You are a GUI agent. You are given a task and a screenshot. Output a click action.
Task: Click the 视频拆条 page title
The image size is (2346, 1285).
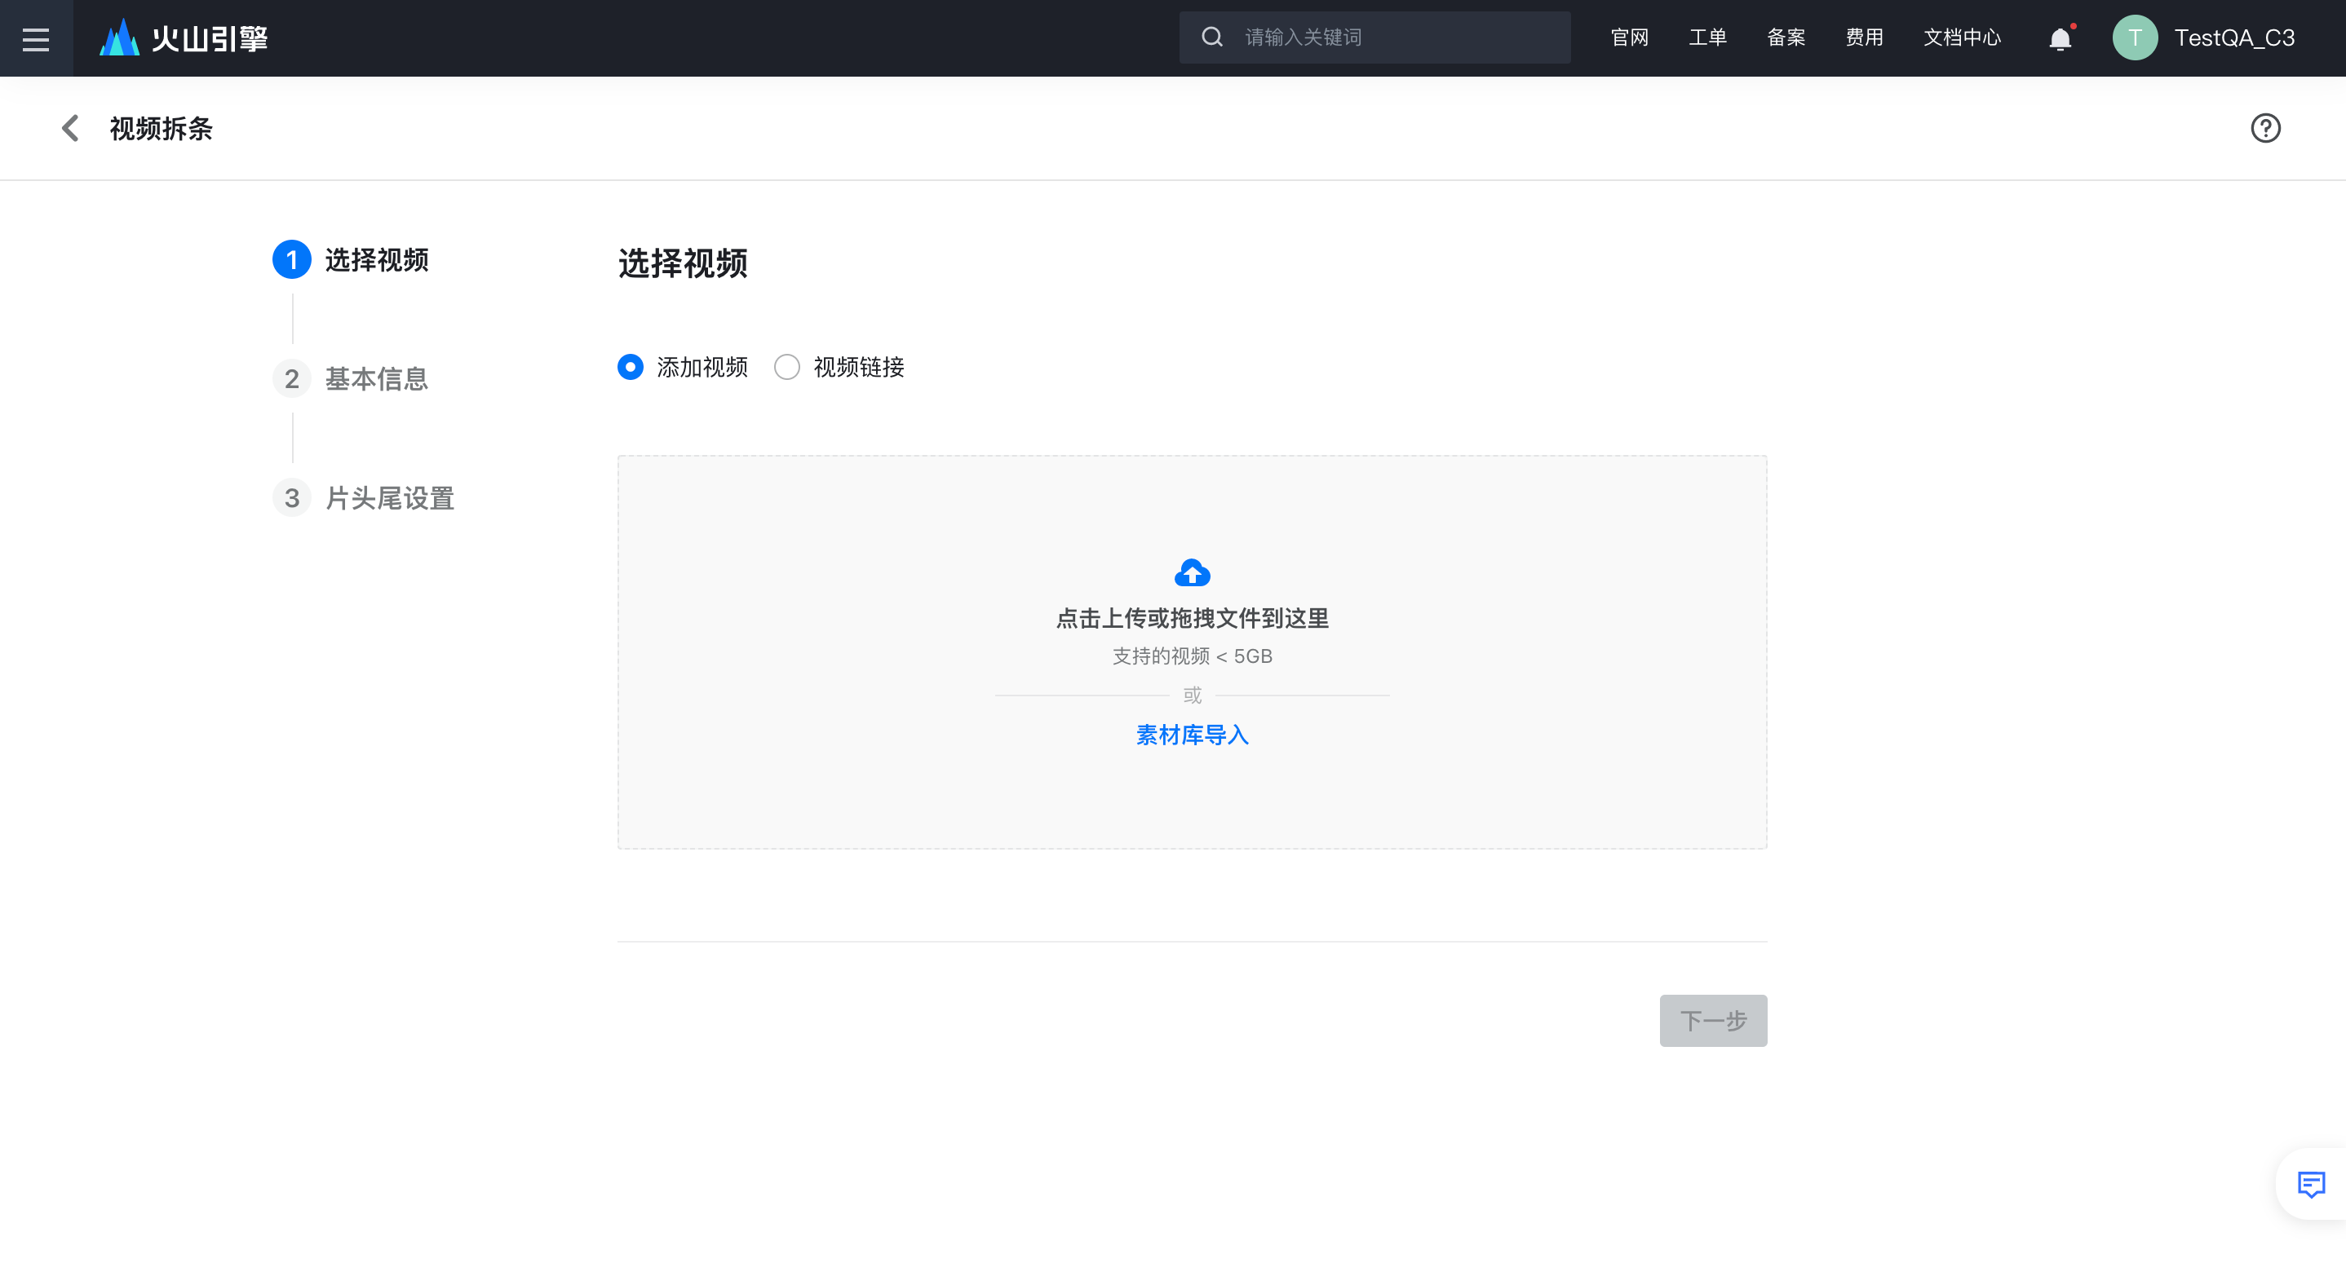click(162, 129)
